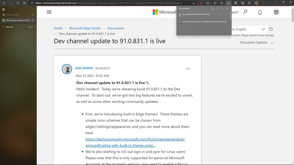This screenshot has height=165, width=294.
Task: Click the Downloads panel scrollbar
Action: click(x=230, y=16)
